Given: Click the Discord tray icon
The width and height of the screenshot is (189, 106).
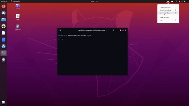Looking at the screenshot, I should [x=172, y=1].
